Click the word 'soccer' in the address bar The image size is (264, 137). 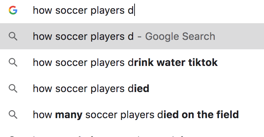coord(71,11)
